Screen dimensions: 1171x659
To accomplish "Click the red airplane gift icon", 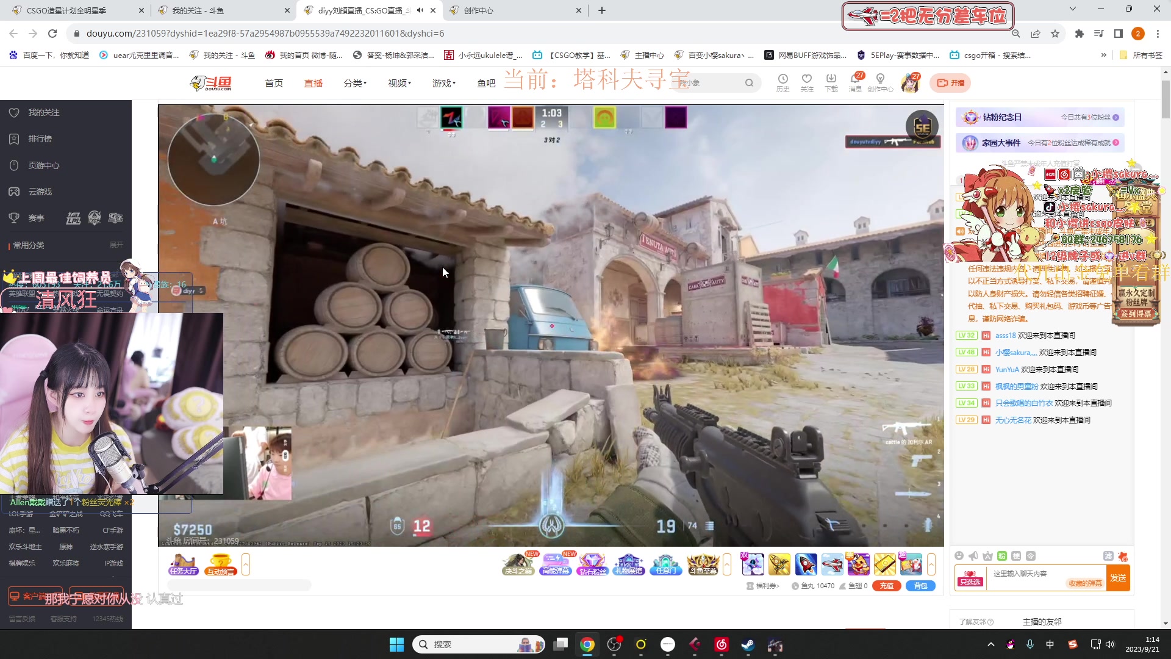I will click(x=832, y=564).
